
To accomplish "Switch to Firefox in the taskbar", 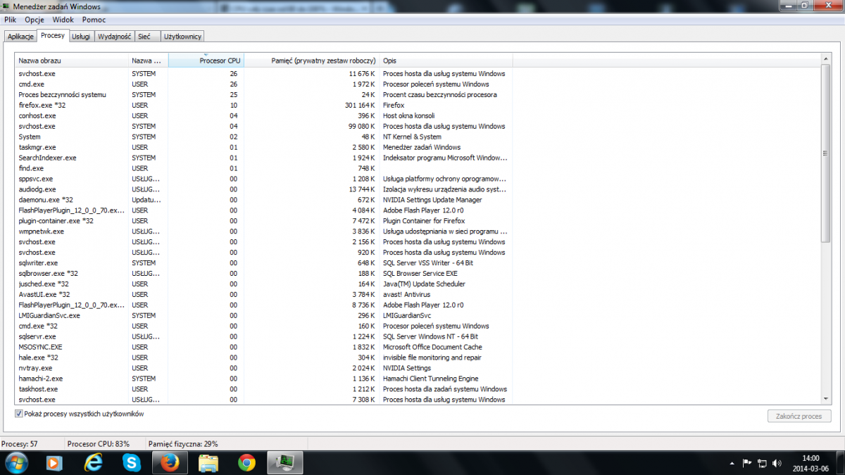I will click(170, 462).
